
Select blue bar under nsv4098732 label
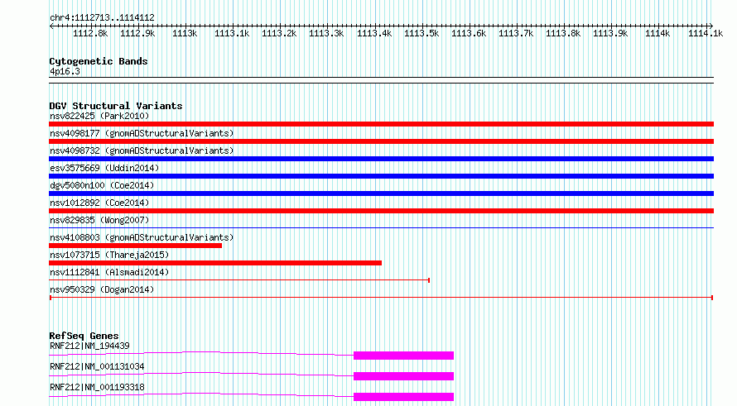pyautogui.click(x=381, y=159)
